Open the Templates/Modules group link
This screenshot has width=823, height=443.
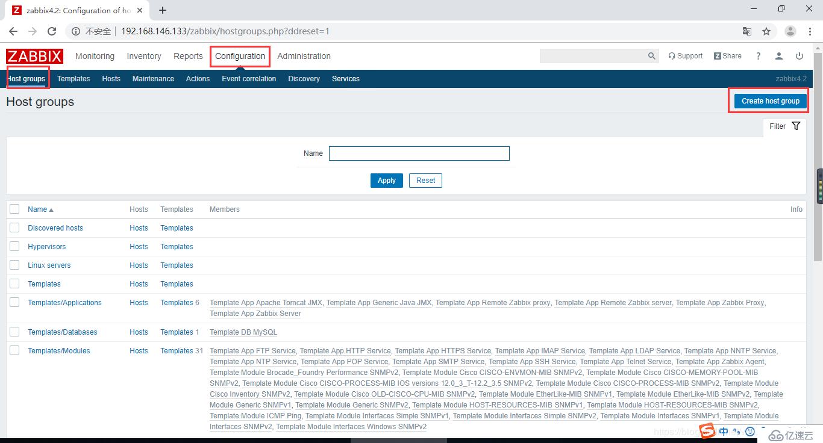click(x=59, y=351)
